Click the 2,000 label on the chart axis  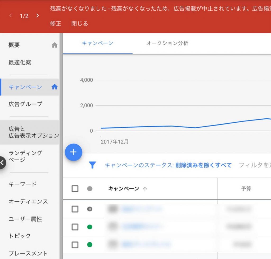(87, 105)
